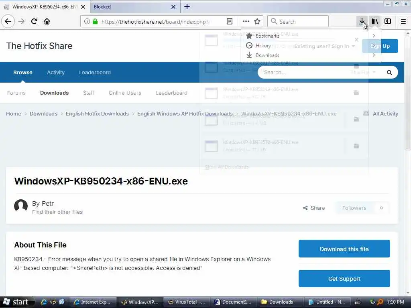The width and height of the screenshot is (411, 308).
Task: Go back to the previous page
Action: pyautogui.click(x=8, y=21)
